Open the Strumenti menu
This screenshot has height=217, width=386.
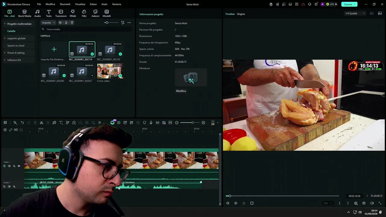65,4
